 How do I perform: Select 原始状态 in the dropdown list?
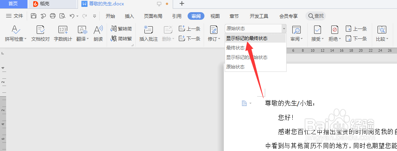[x=255, y=67]
